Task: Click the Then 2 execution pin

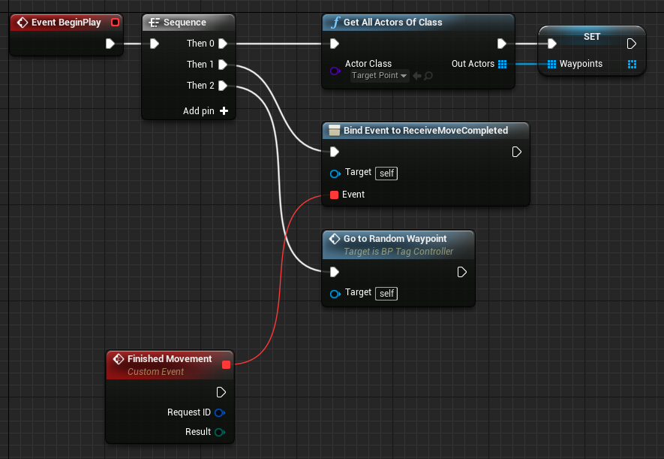Action: click(x=223, y=86)
